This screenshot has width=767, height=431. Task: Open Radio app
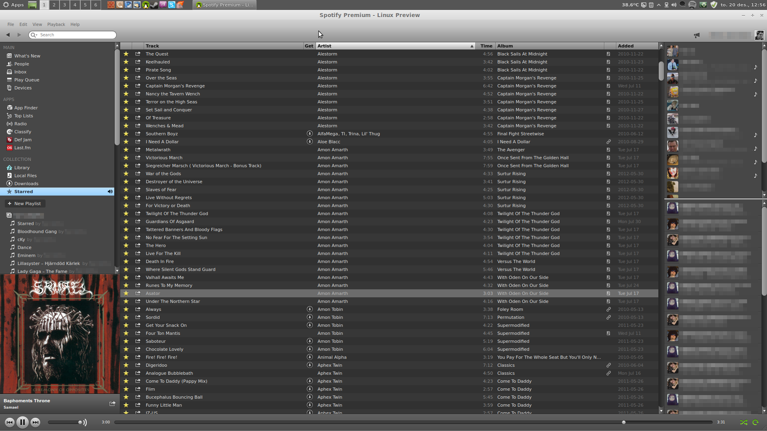click(20, 124)
